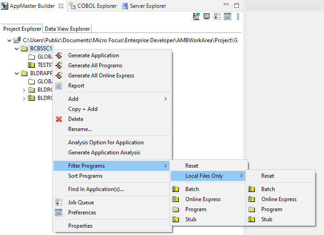Viewport: 324px width, 235px height.
Task: Choose Generate All Programs entry
Action: [x=113, y=66]
